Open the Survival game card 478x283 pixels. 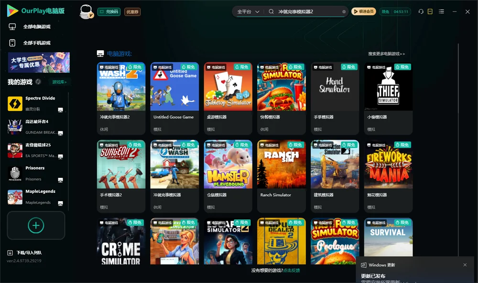pos(388,237)
